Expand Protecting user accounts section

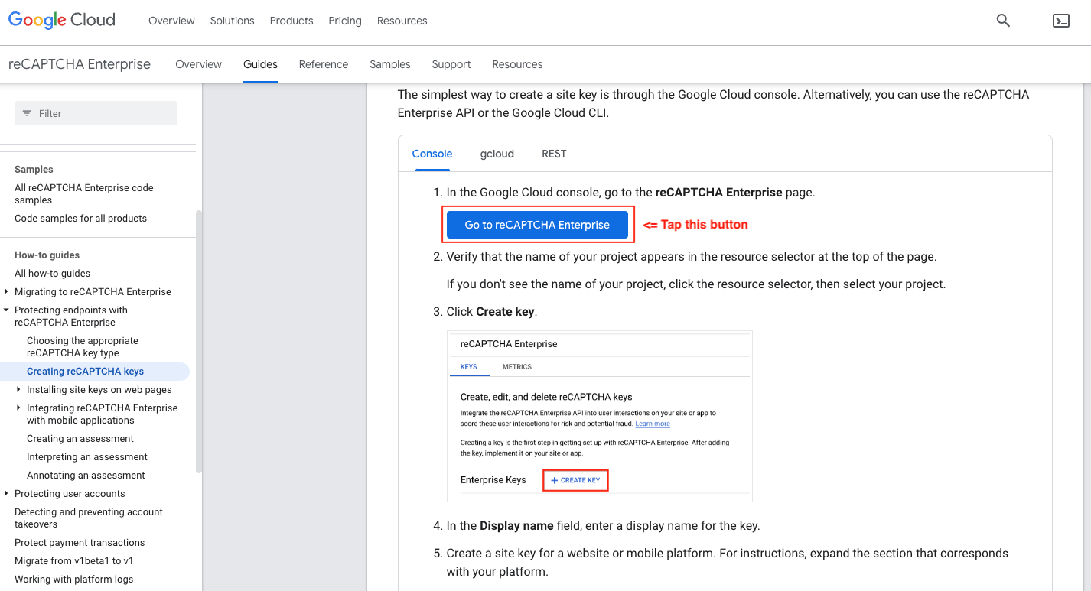[7, 494]
